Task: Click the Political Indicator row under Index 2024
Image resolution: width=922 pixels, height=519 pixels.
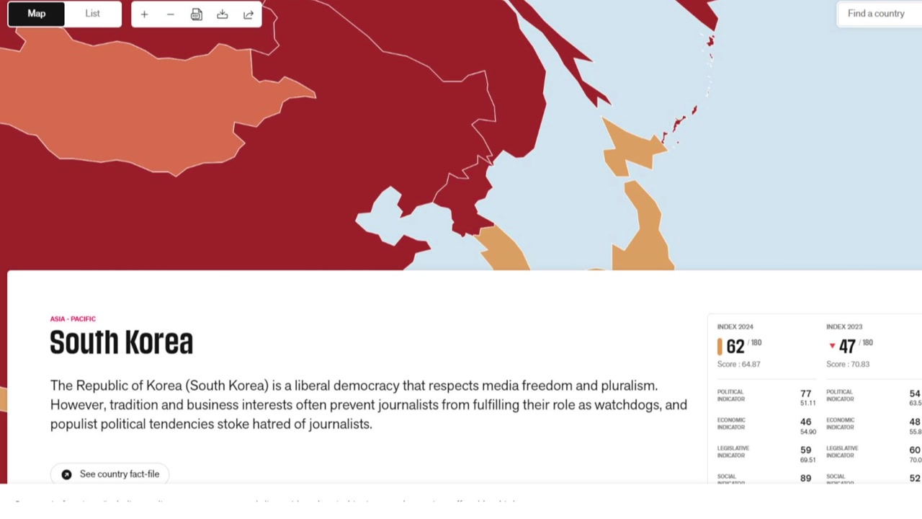Action: coord(766,396)
